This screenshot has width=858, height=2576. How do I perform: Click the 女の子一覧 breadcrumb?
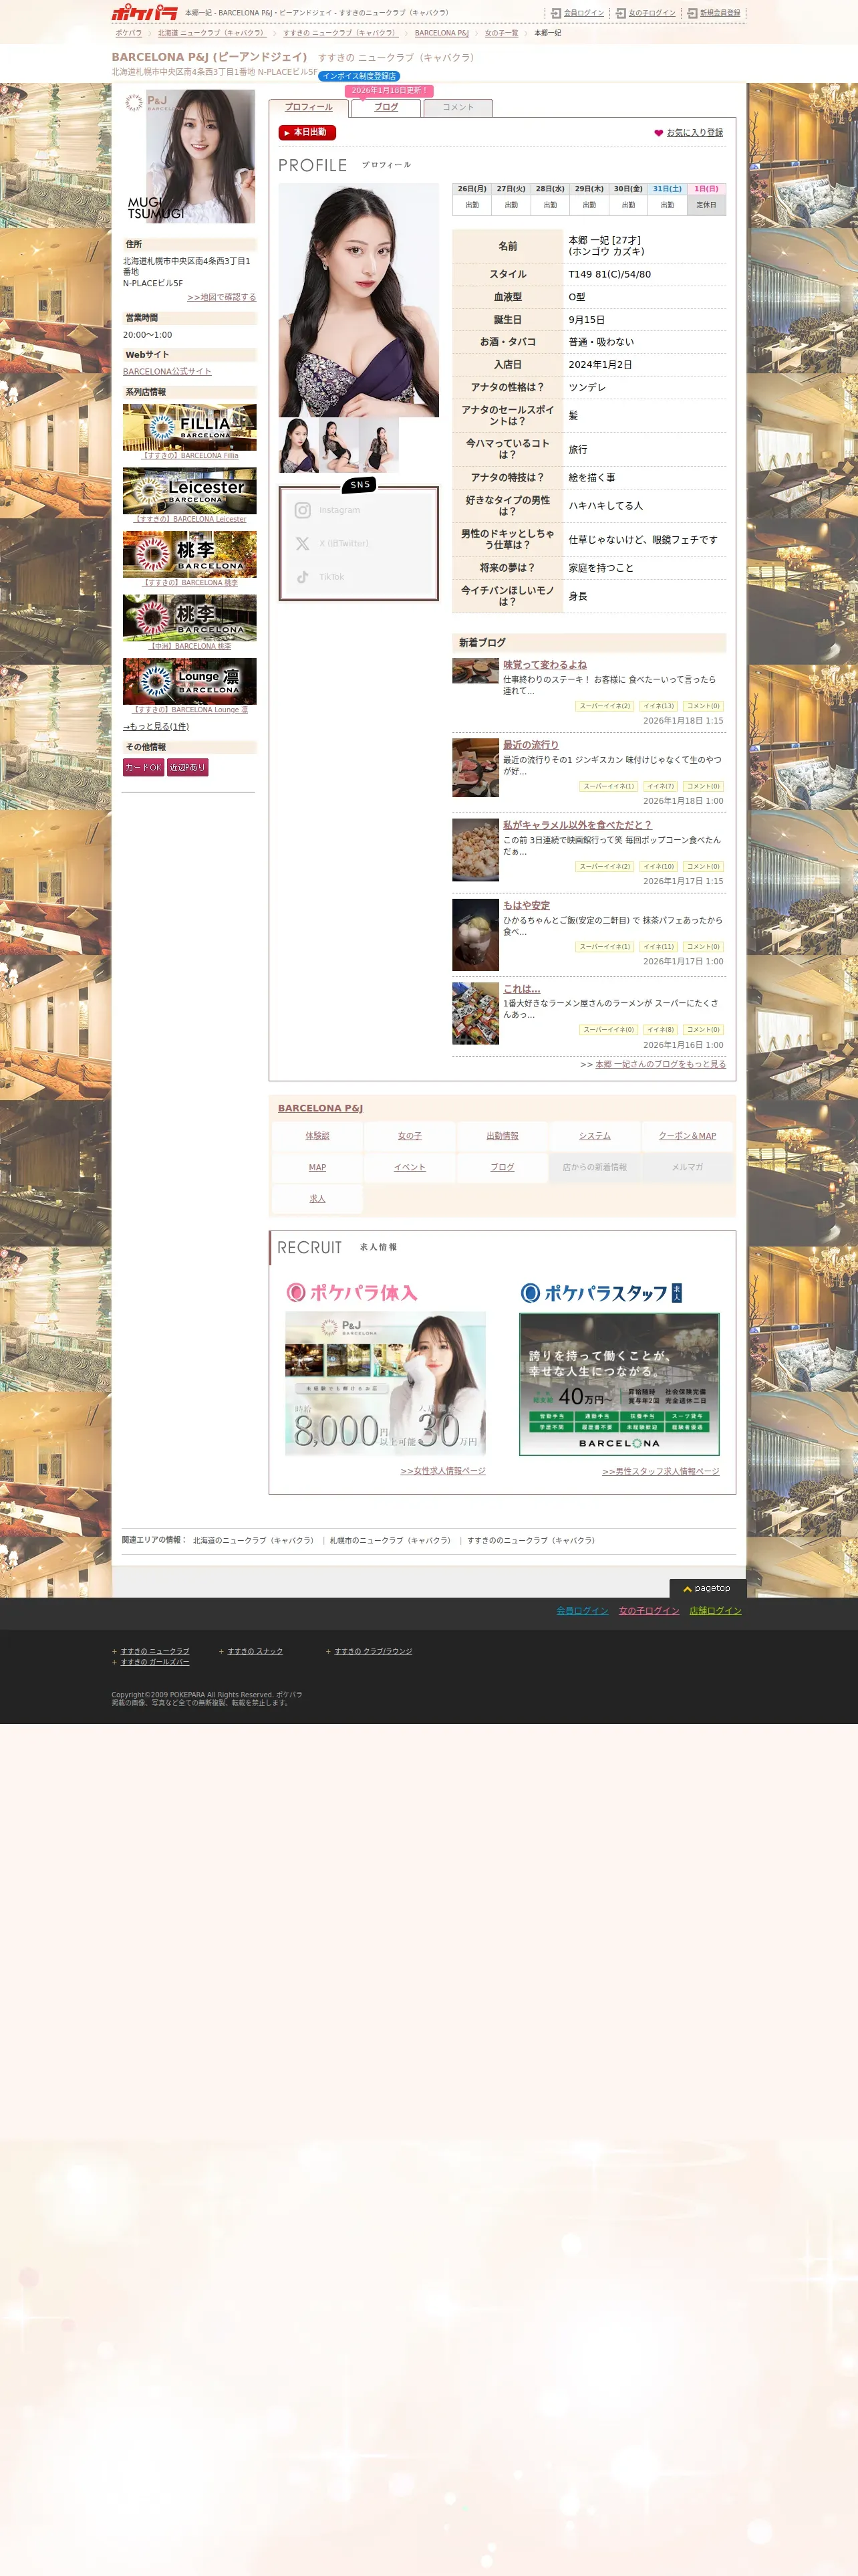[x=501, y=33]
